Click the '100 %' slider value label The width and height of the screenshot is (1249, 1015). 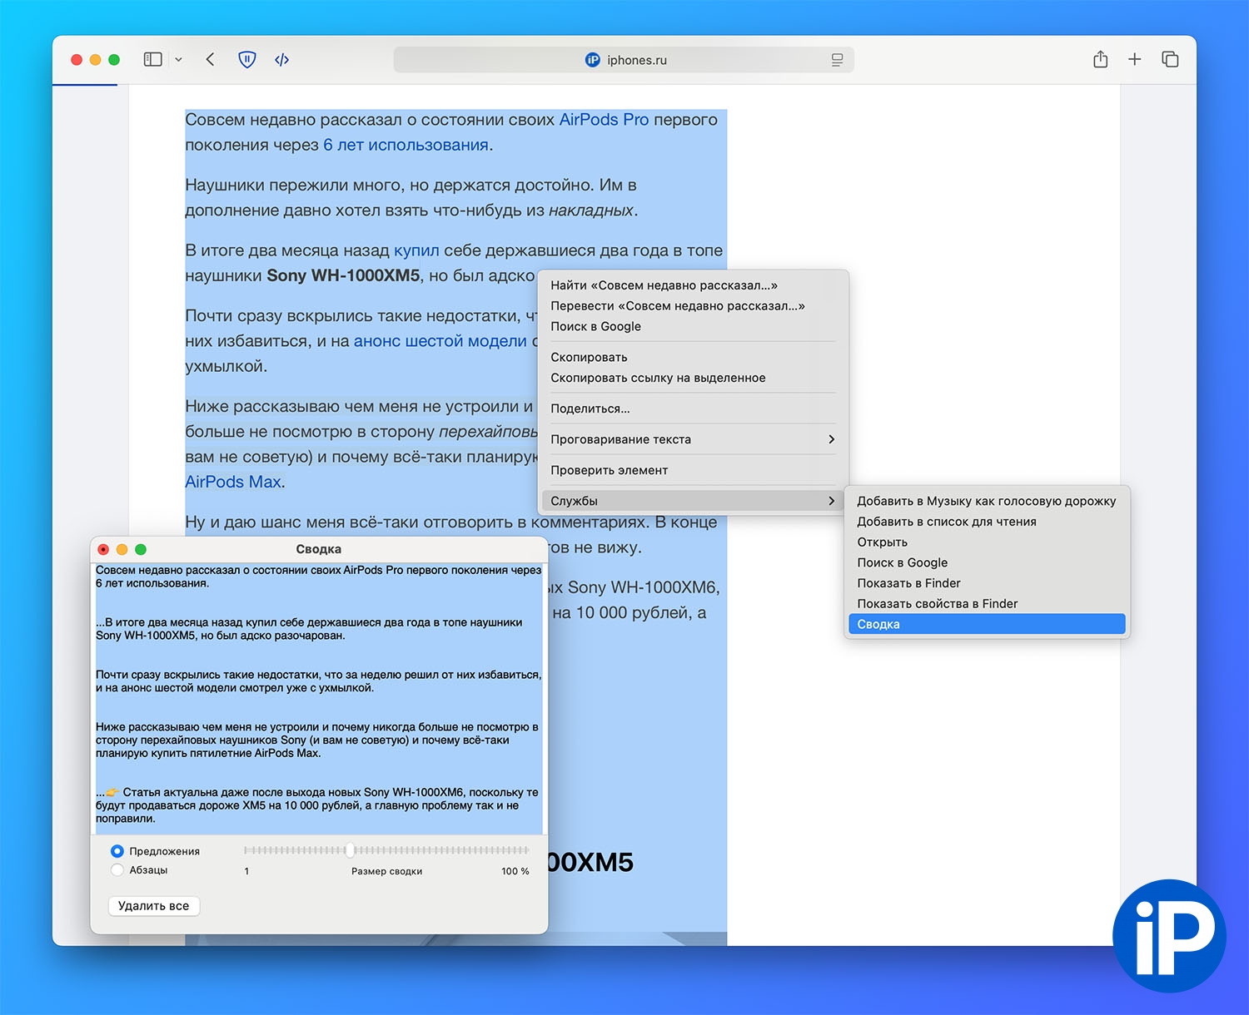[x=515, y=871]
